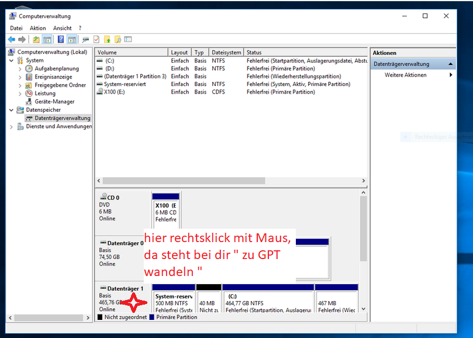Click the Up one level folder icon

[36, 40]
